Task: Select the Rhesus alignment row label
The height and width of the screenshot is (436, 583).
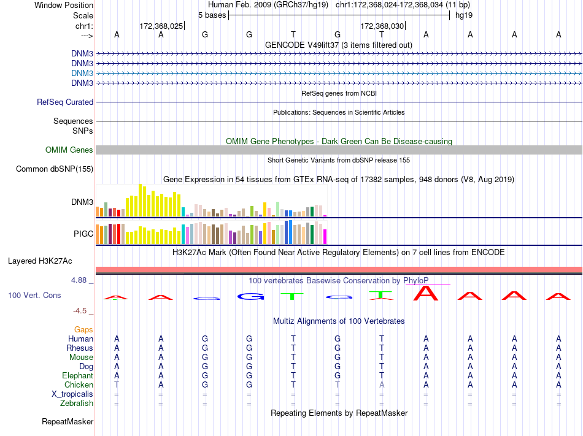Action: 80,348
